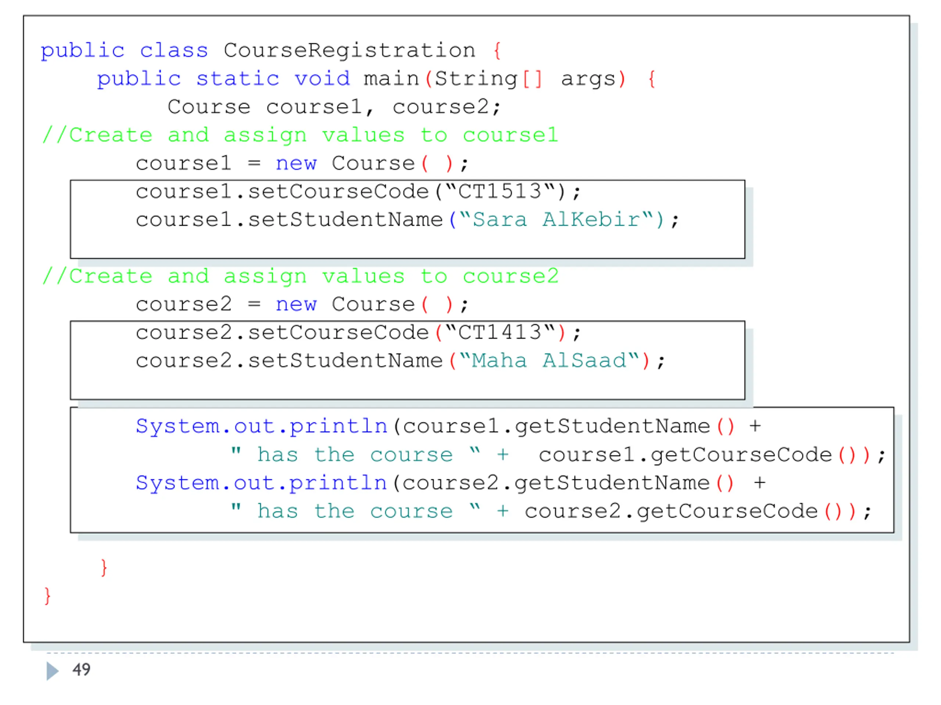Viewport: 941px width, 705px height.
Task: Click the line course2.setCourseCode("CT1413");
Action: pos(359,333)
